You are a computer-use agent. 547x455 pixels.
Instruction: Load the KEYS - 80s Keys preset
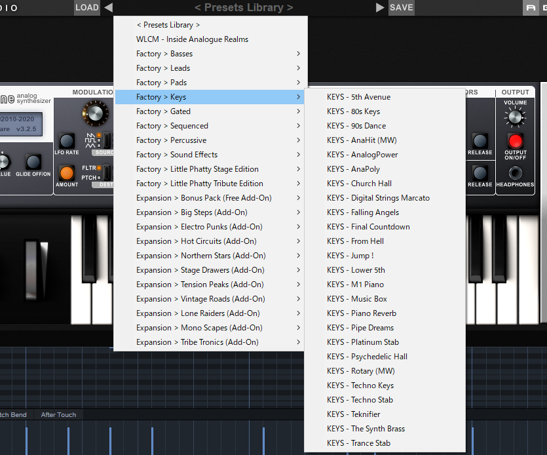pos(385,111)
